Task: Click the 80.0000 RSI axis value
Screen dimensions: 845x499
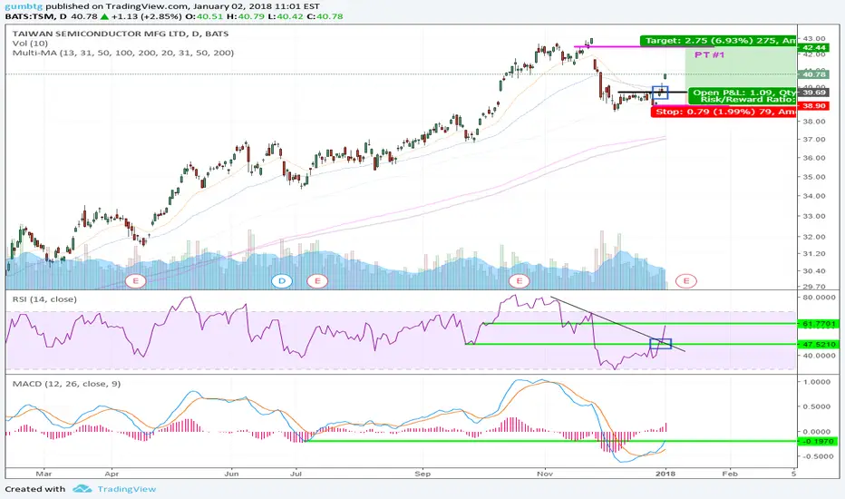Action: coord(819,298)
